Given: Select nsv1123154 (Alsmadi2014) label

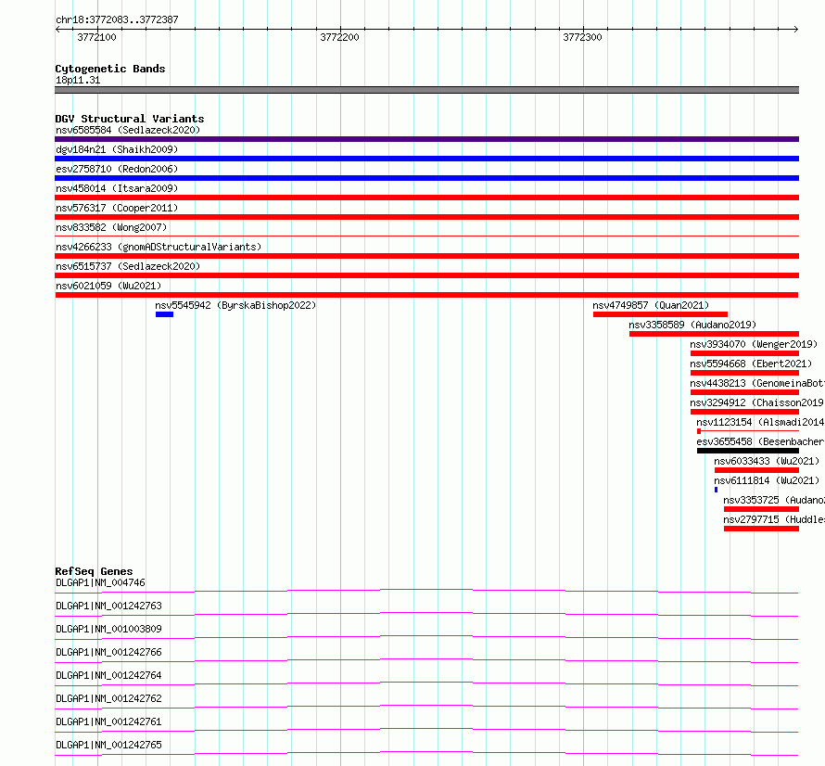Looking at the screenshot, I should coord(760,422).
